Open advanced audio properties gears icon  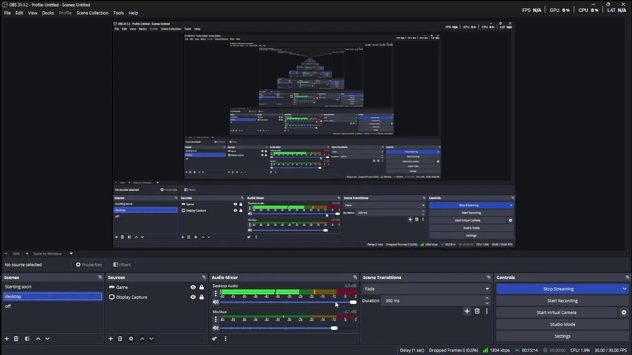(x=214, y=339)
